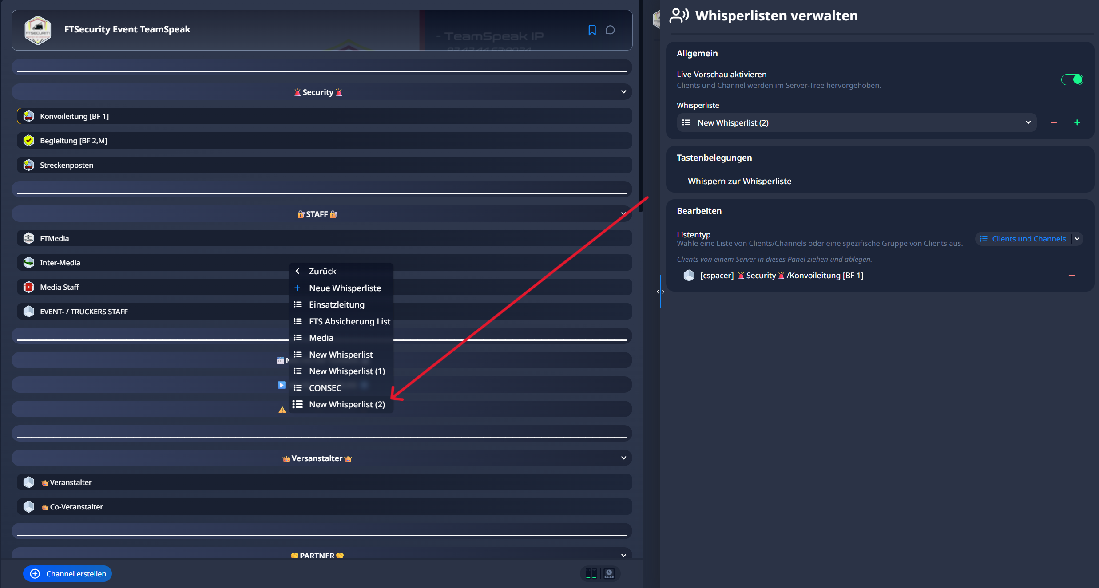Remove Konvoileitung entry with red minus

[1071, 276]
